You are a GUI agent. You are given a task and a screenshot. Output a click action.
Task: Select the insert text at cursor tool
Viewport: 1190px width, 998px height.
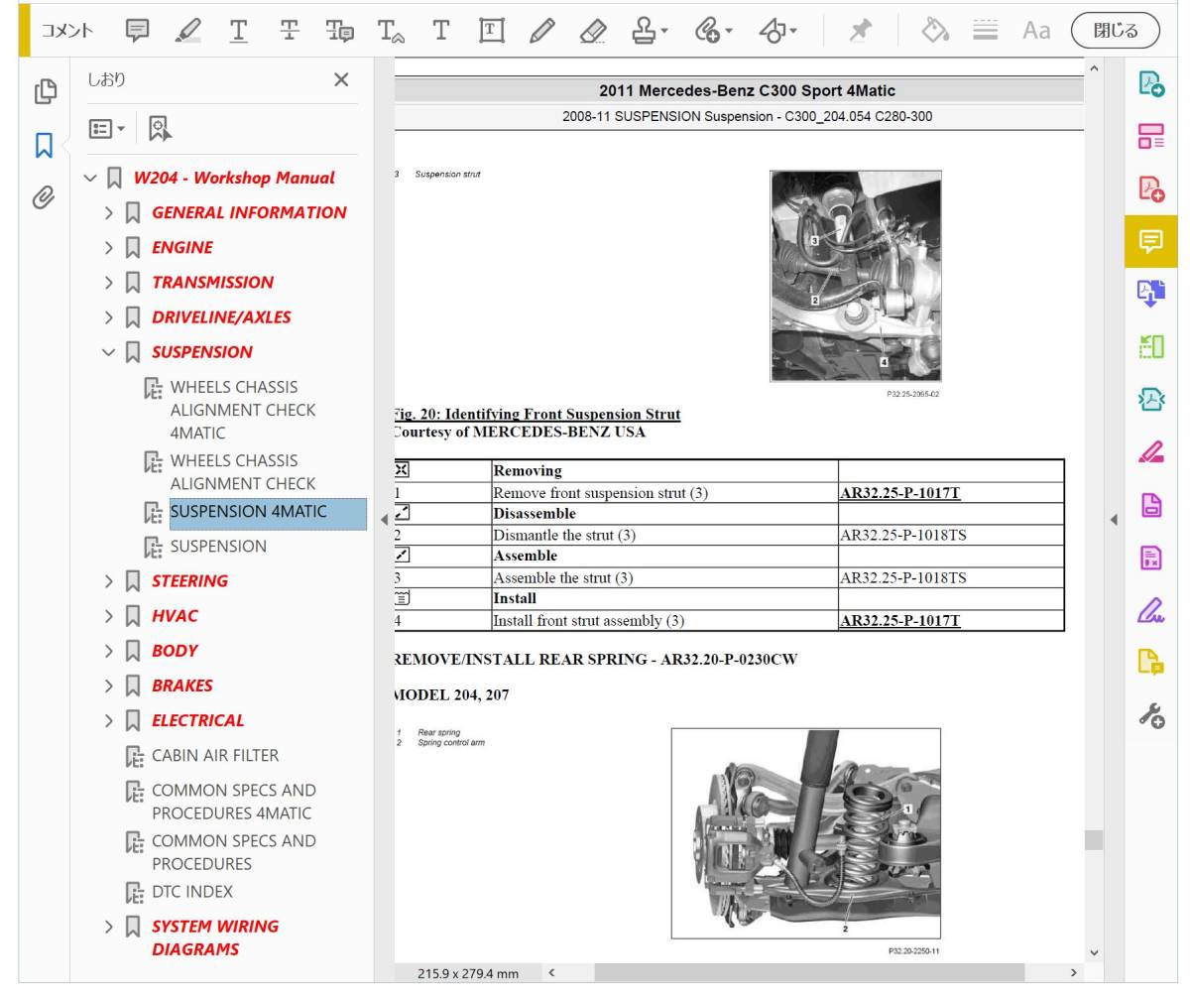(391, 31)
